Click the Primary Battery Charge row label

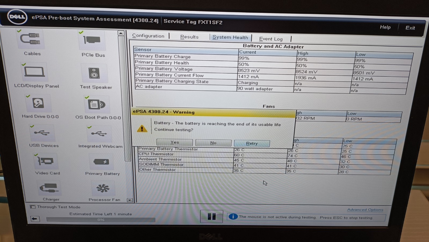163,56
